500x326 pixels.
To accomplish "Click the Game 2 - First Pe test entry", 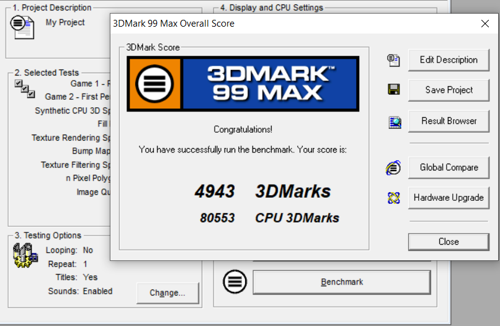I will pyautogui.click(x=78, y=97).
